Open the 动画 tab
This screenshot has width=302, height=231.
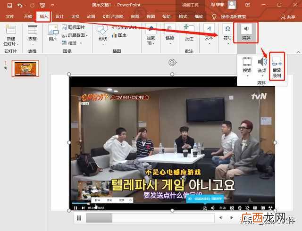(x=91, y=16)
